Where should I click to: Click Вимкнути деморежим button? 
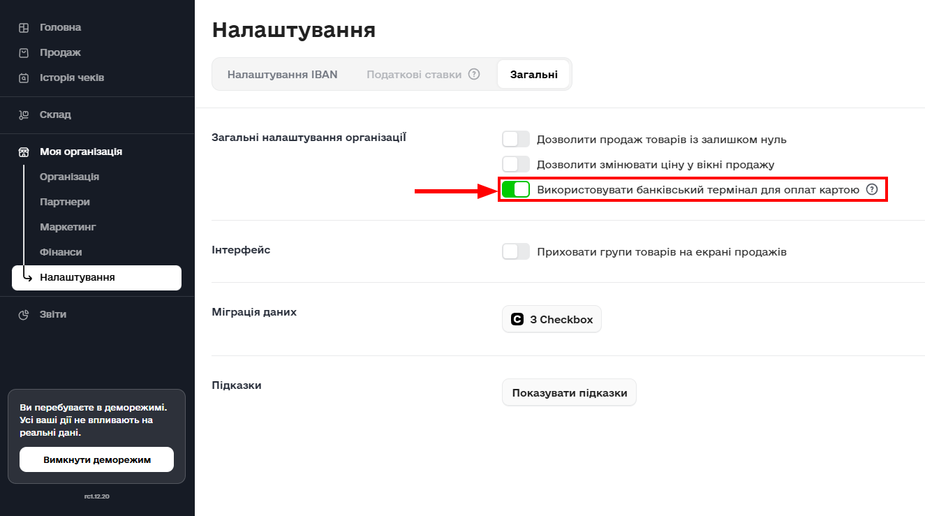[96, 460]
